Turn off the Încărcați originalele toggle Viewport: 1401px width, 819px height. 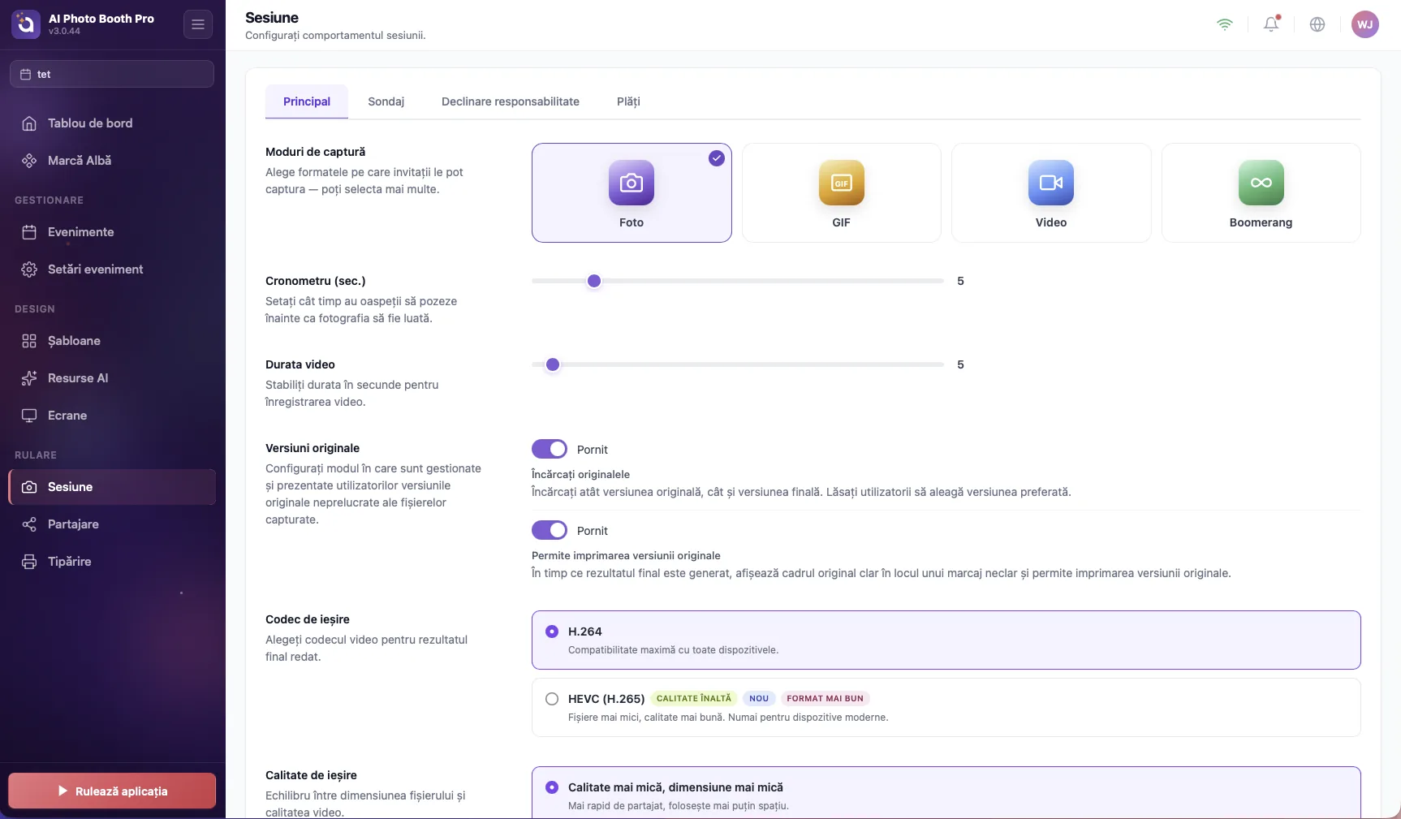(x=550, y=449)
